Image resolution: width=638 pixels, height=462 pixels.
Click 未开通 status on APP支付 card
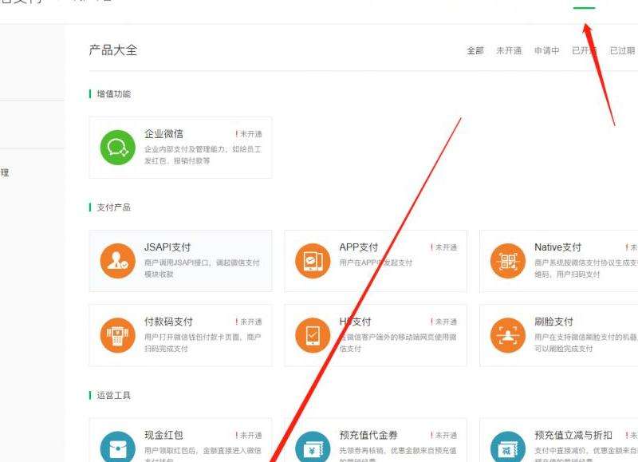(x=444, y=247)
